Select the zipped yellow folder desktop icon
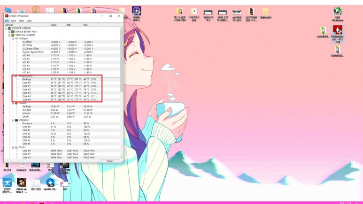The image size is (363, 204). pyautogui.click(x=179, y=11)
